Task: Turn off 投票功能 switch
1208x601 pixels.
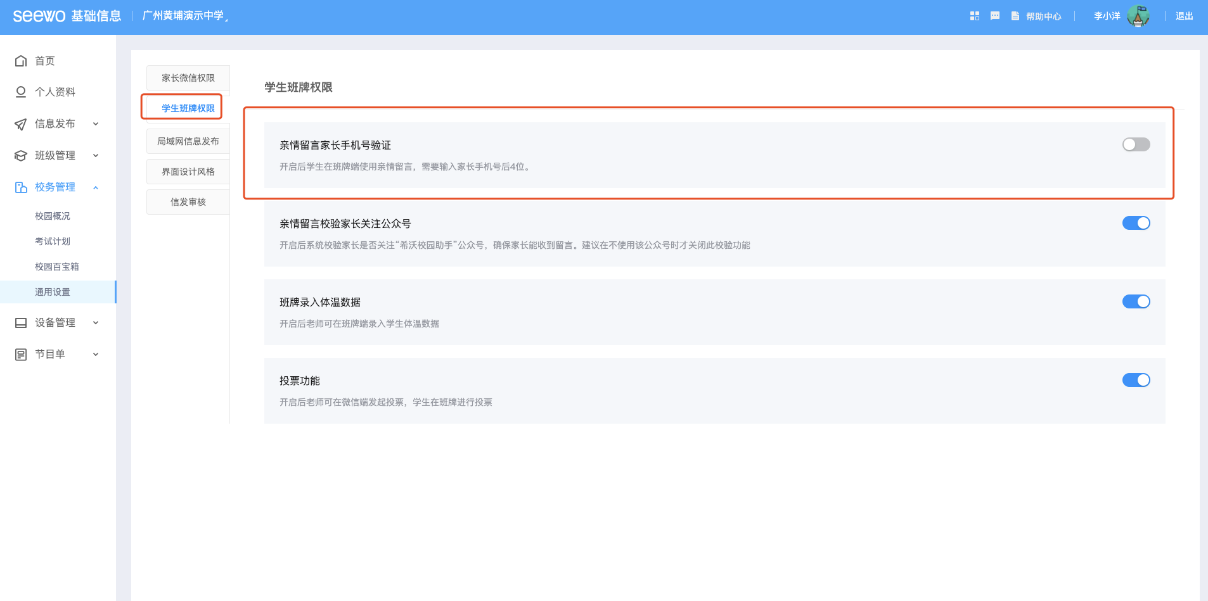Action: tap(1136, 380)
